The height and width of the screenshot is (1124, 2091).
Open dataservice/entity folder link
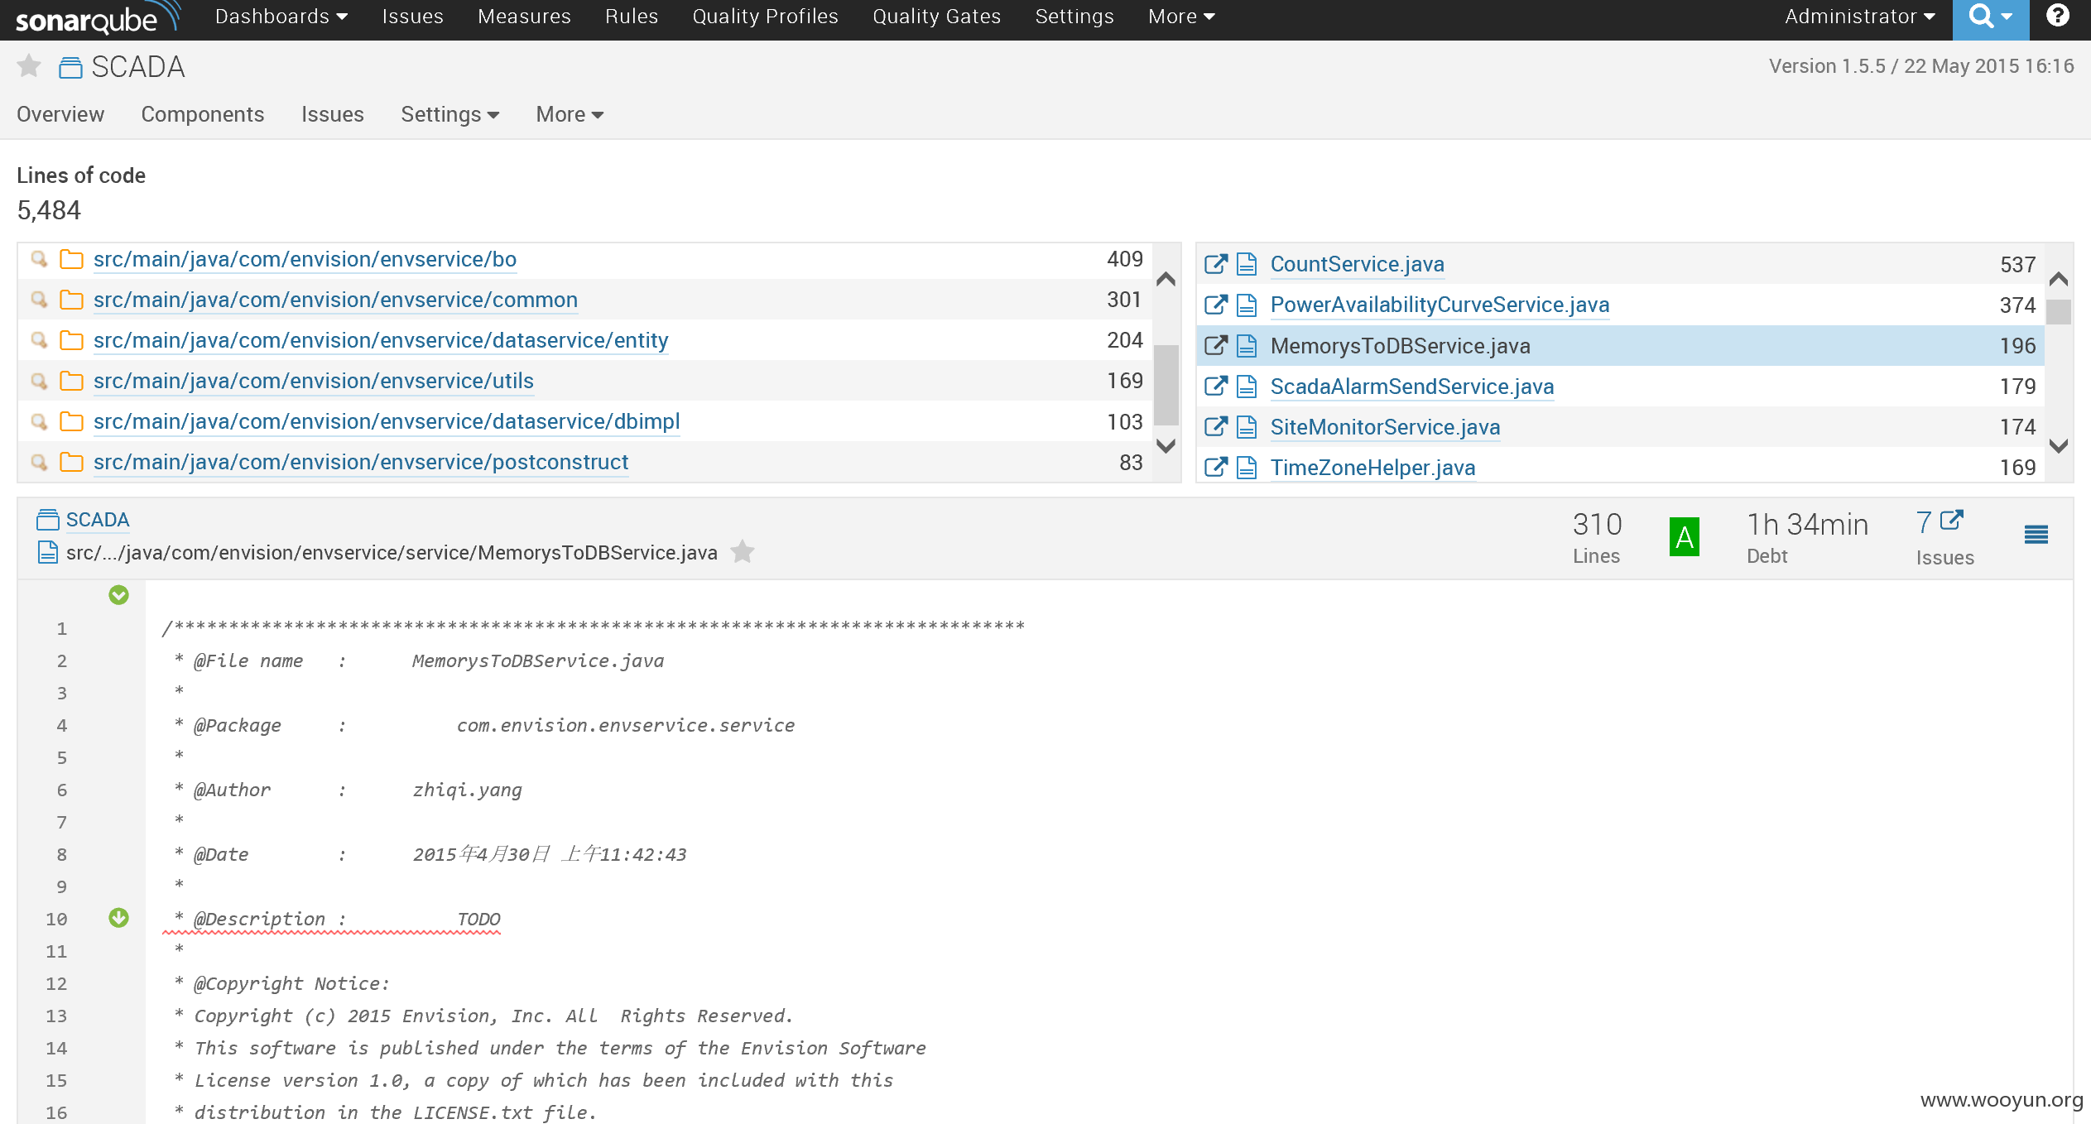[x=381, y=340]
